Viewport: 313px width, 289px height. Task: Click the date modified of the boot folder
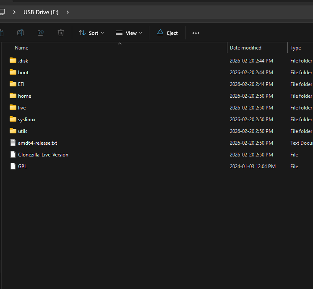coord(251,73)
